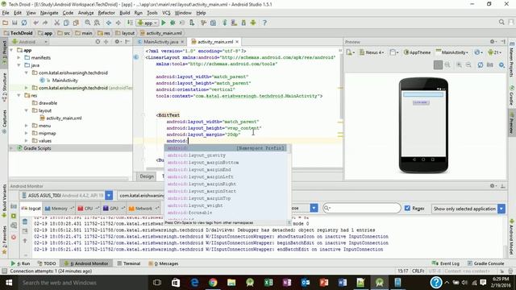Open the MainActivity dropdown in Preview
Screen dimensions: 516x290
tap(451, 52)
